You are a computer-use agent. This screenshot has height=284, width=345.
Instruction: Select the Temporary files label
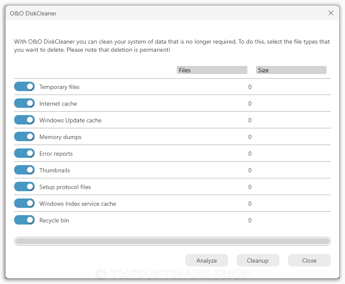59,87
